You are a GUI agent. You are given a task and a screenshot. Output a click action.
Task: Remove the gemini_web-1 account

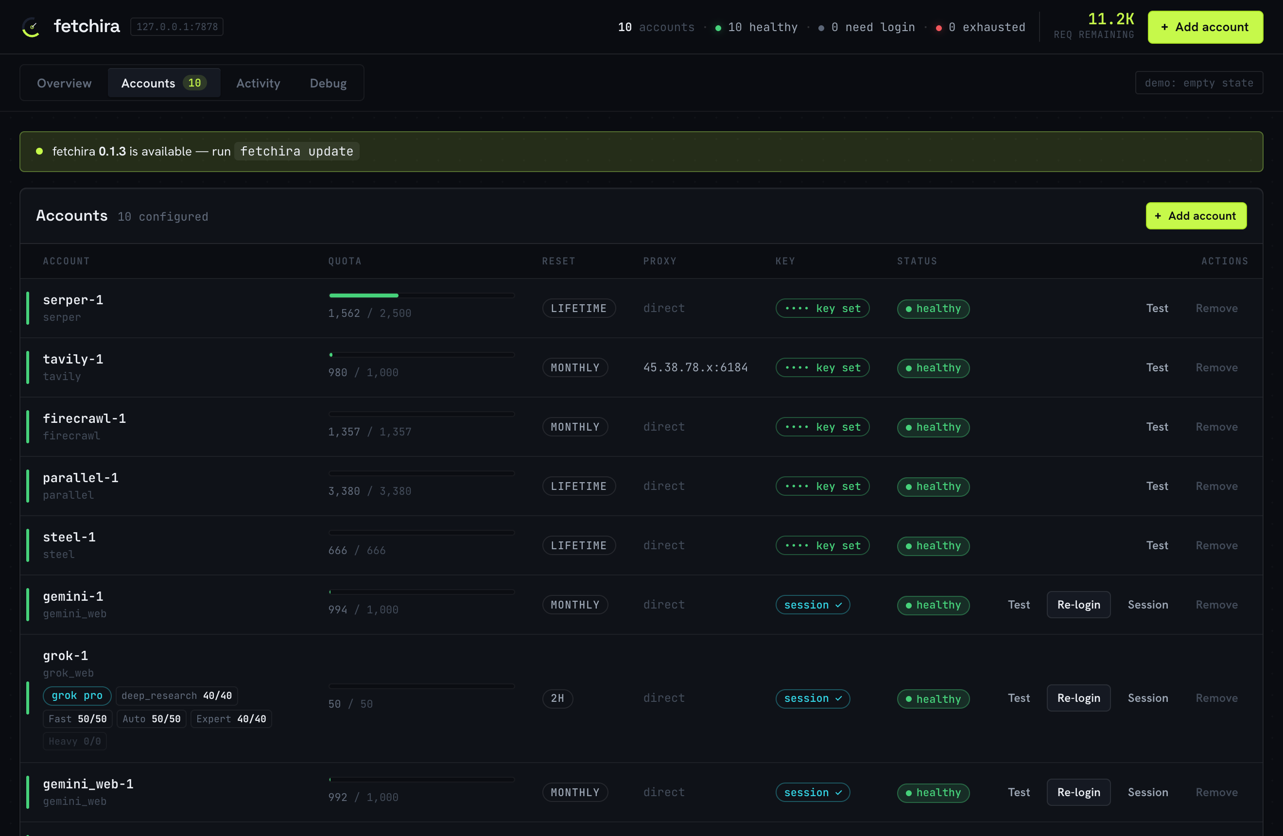click(1216, 792)
